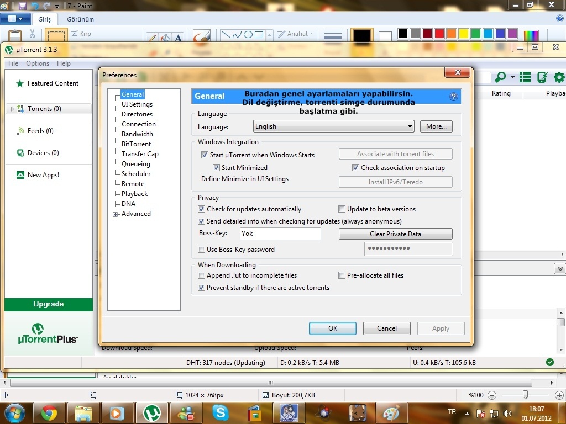
Task: Open the uTorrent File menu
Action: [13, 63]
